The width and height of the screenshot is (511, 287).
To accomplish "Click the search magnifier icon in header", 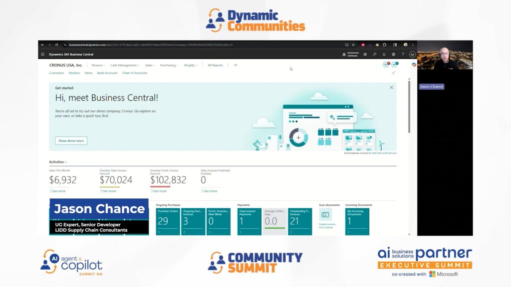I will point(375,54).
